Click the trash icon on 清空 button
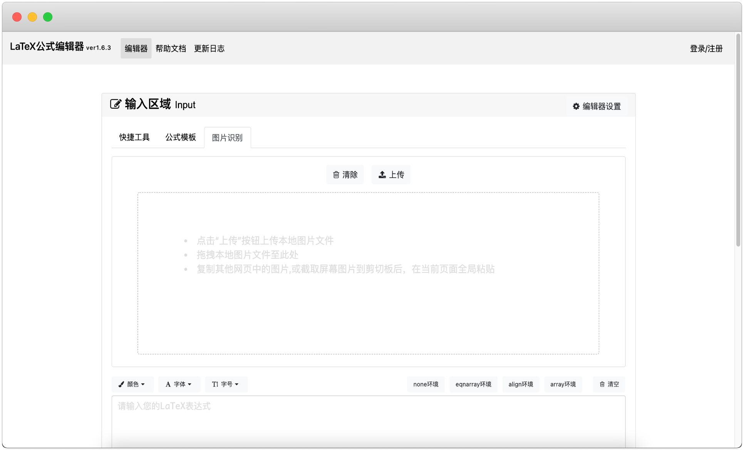Image resolution: width=744 pixels, height=450 pixels. 602,384
